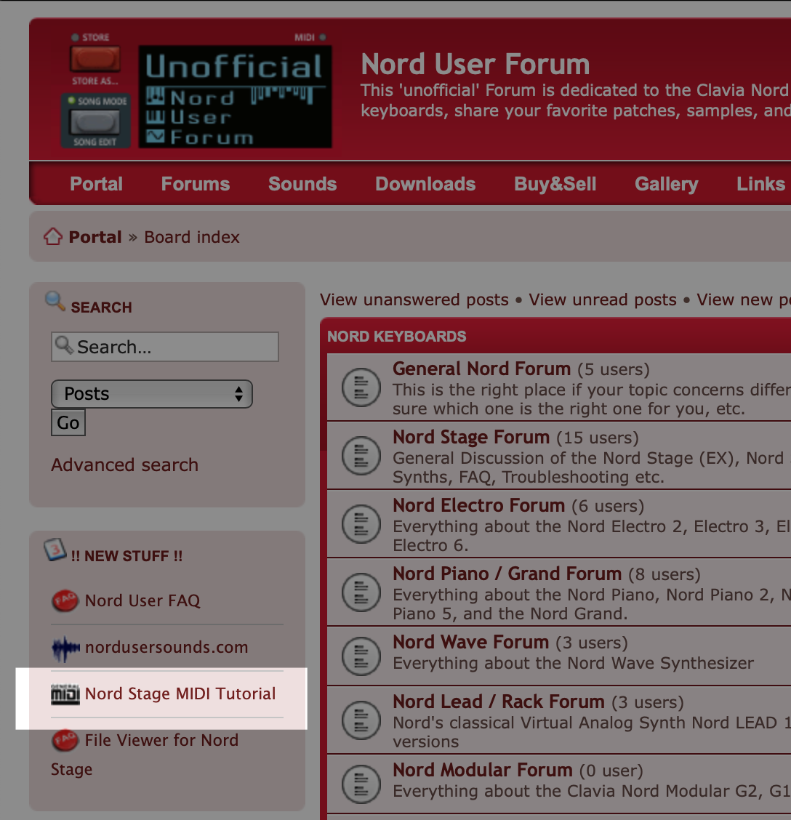This screenshot has height=820, width=791.
Task: Click the red STORE button graphic in header
Action: (95, 59)
